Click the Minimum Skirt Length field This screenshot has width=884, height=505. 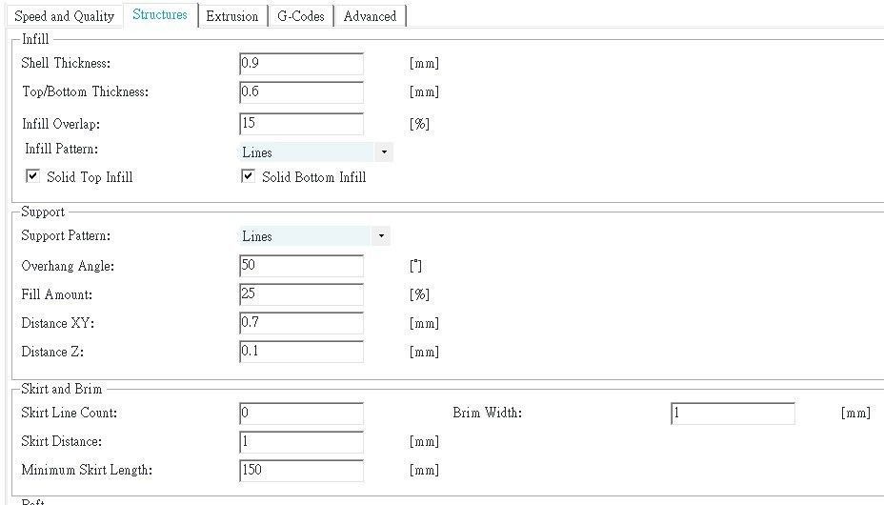coord(301,471)
